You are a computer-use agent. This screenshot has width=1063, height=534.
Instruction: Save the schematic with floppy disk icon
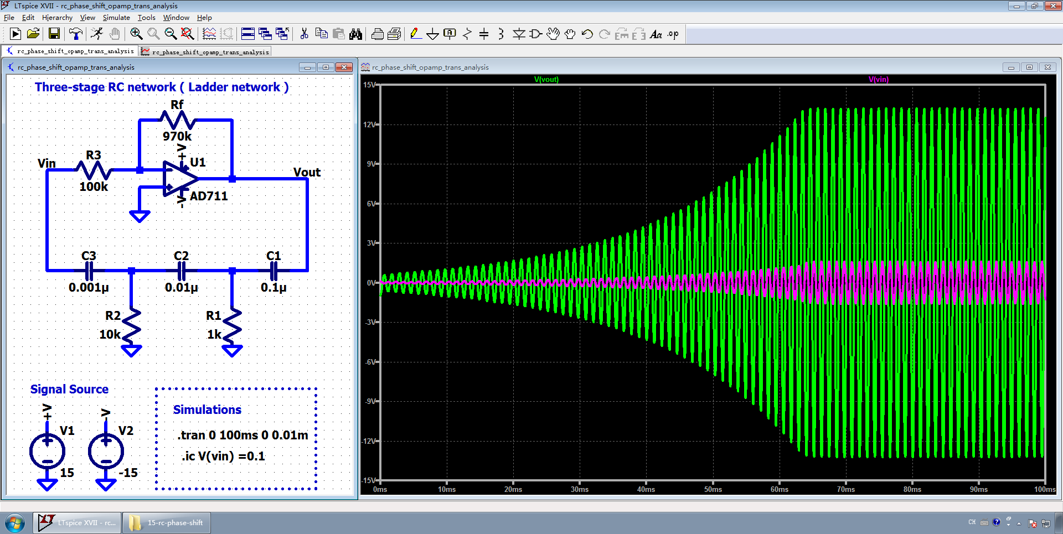(x=54, y=34)
